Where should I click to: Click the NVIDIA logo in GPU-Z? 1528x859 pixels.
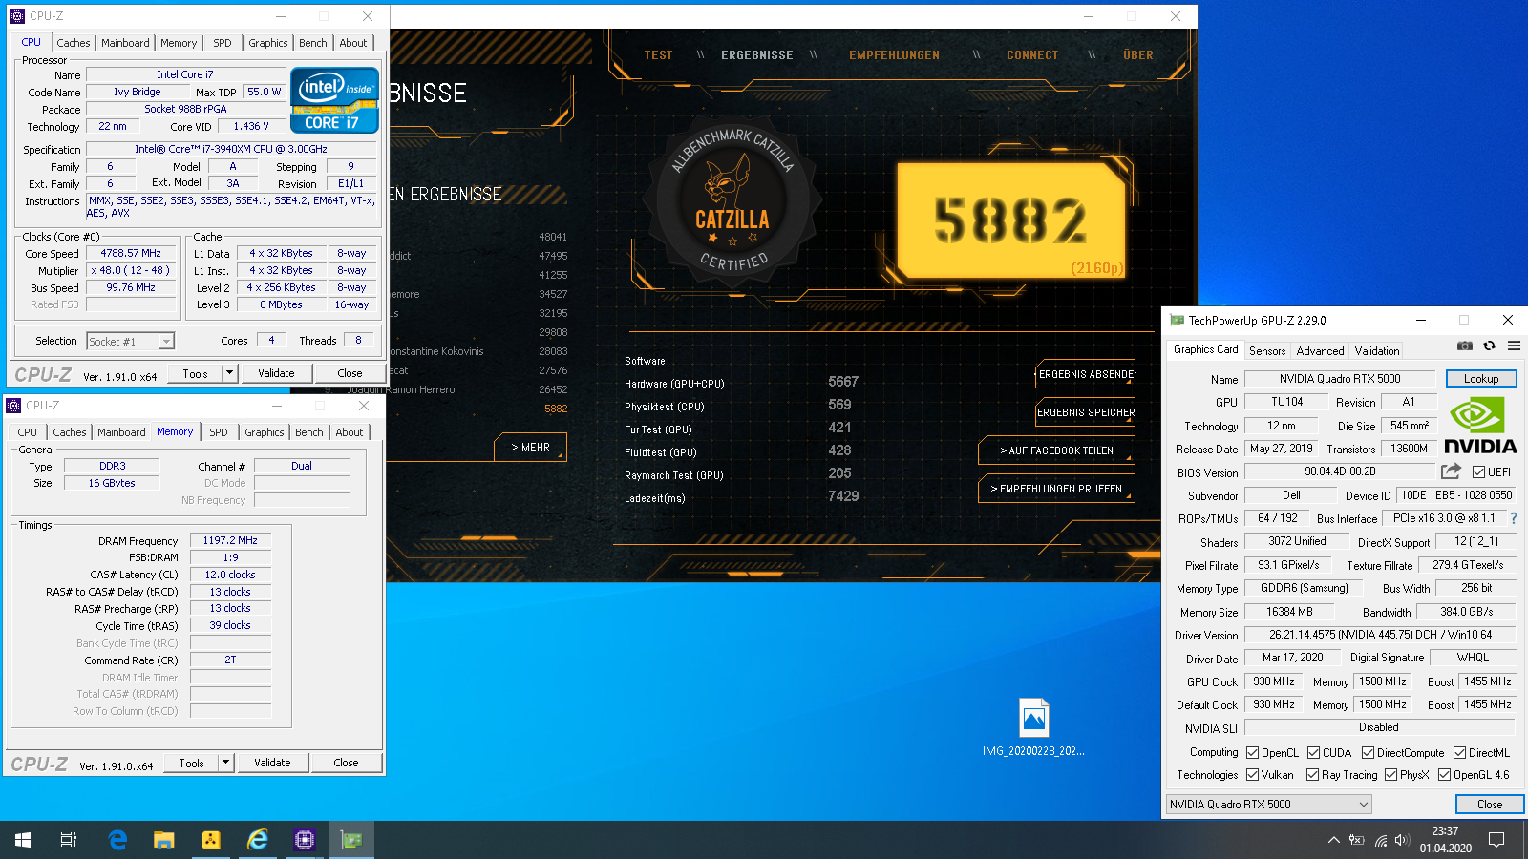pos(1480,427)
